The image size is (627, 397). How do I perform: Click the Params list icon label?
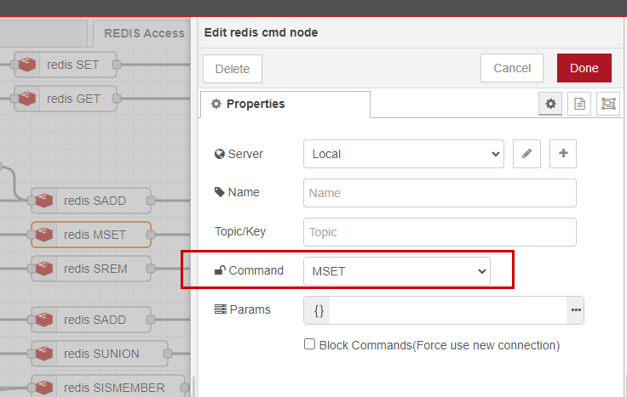click(242, 309)
